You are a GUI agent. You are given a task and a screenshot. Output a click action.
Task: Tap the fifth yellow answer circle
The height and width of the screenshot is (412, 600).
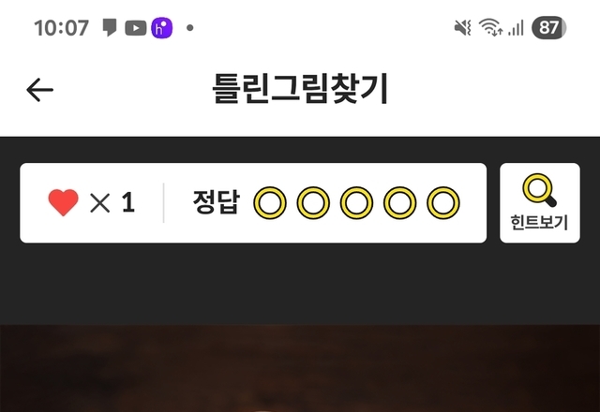pos(443,203)
